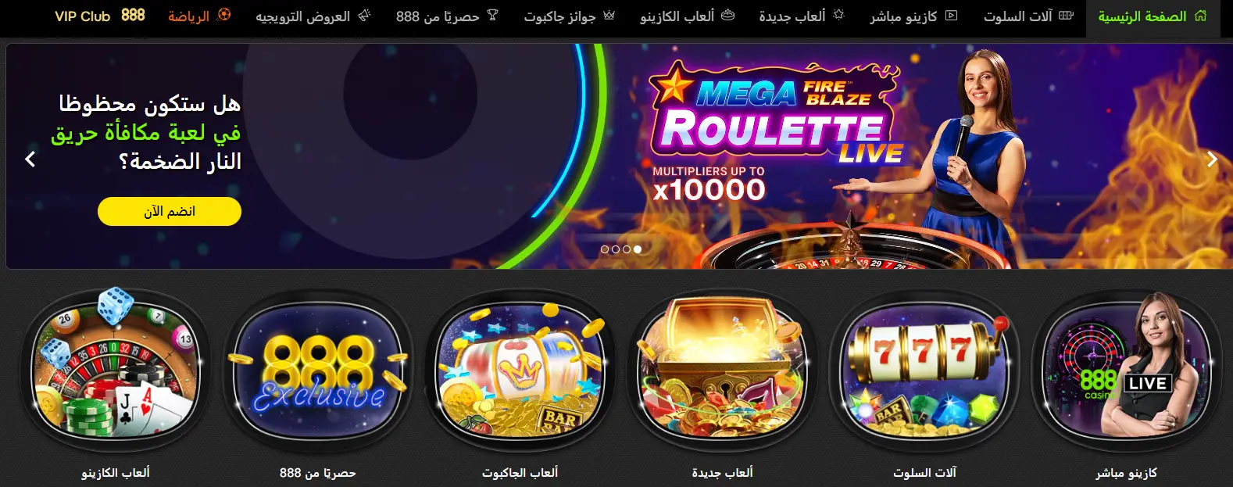Select the first carousel dot indicator
This screenshot has height=487, width=1233.
point(605,249)
